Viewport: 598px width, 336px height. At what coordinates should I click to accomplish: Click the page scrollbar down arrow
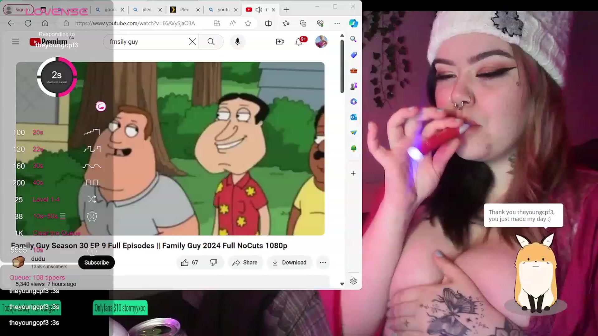(x=342, y=284)
